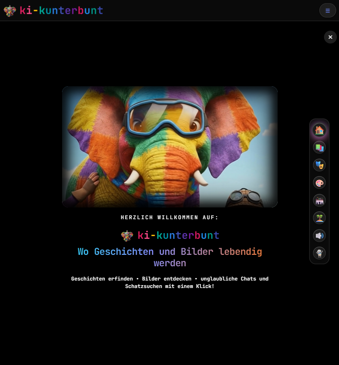
Task: Open the paint palette icon
Action: tap(319, 183)
